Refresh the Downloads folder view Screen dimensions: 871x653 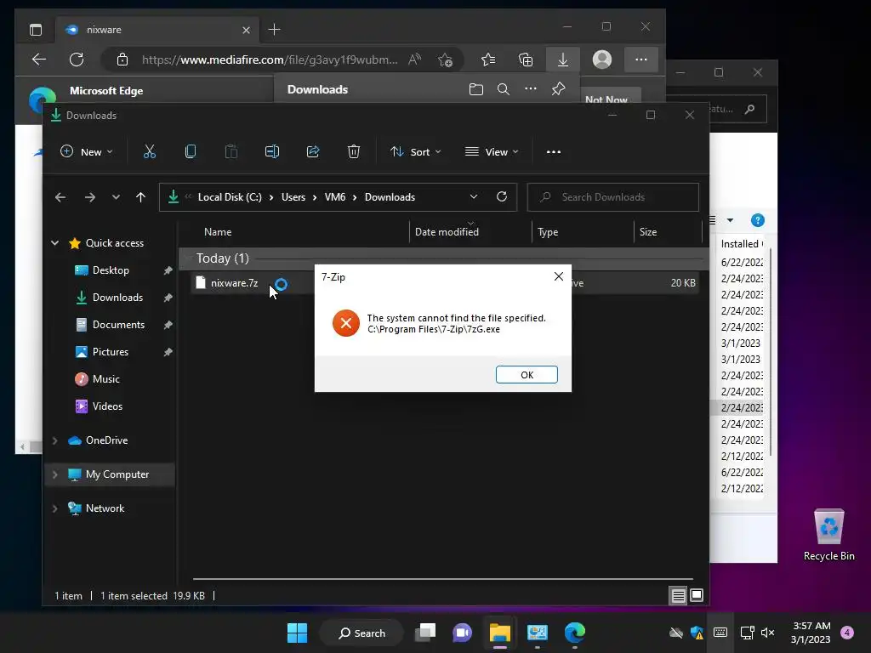[502, 197]
